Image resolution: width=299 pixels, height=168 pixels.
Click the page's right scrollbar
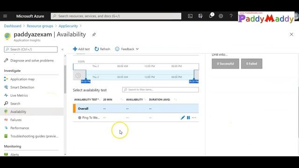298,112
